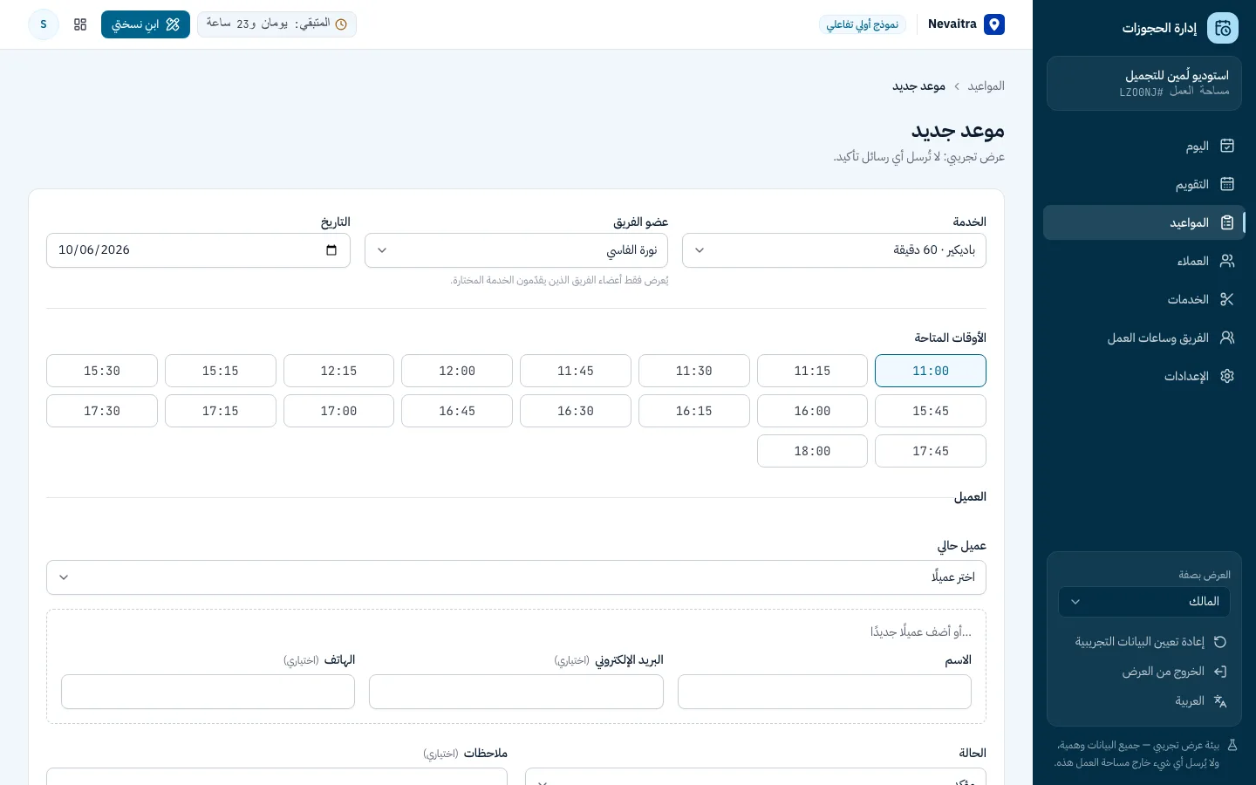Click the S user avatar
The image size is (1256, 785).
(44, 24)
